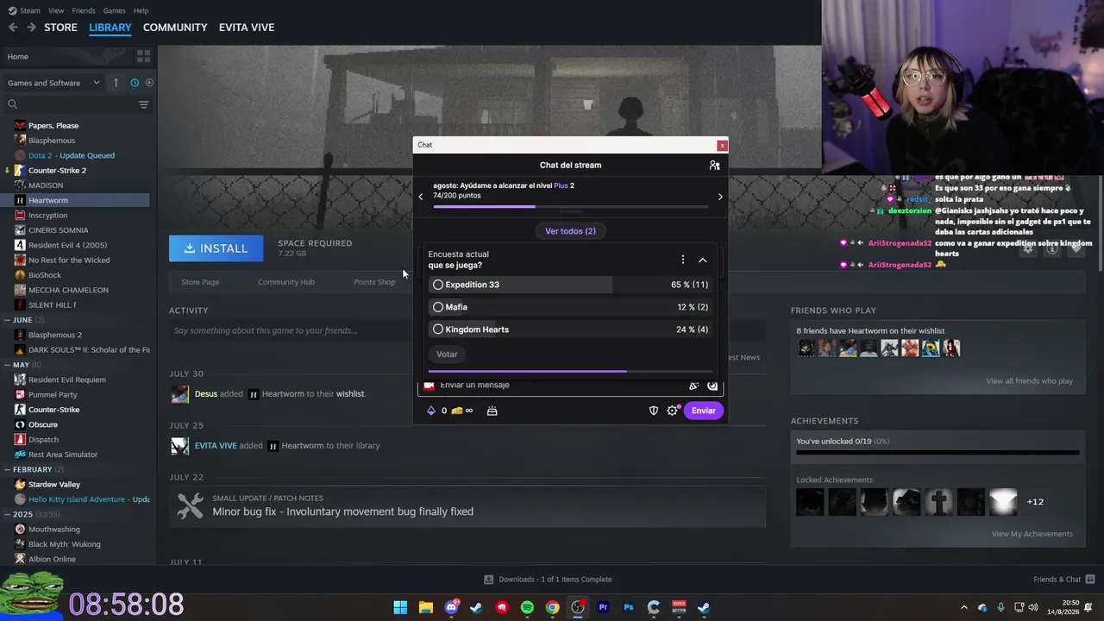Open Downloads status bar
1104x621 pixels.
tap(548, 580)
